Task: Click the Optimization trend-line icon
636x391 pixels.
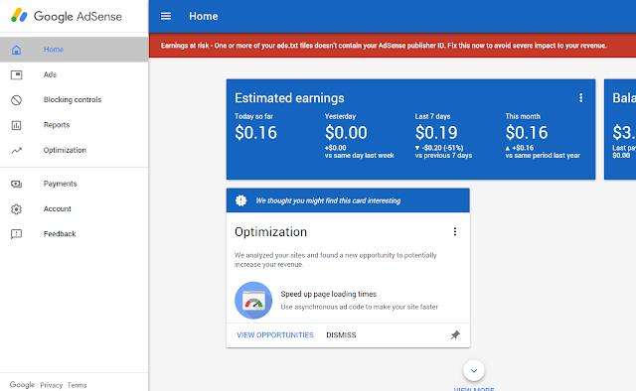Action: (x=16, y=150)
